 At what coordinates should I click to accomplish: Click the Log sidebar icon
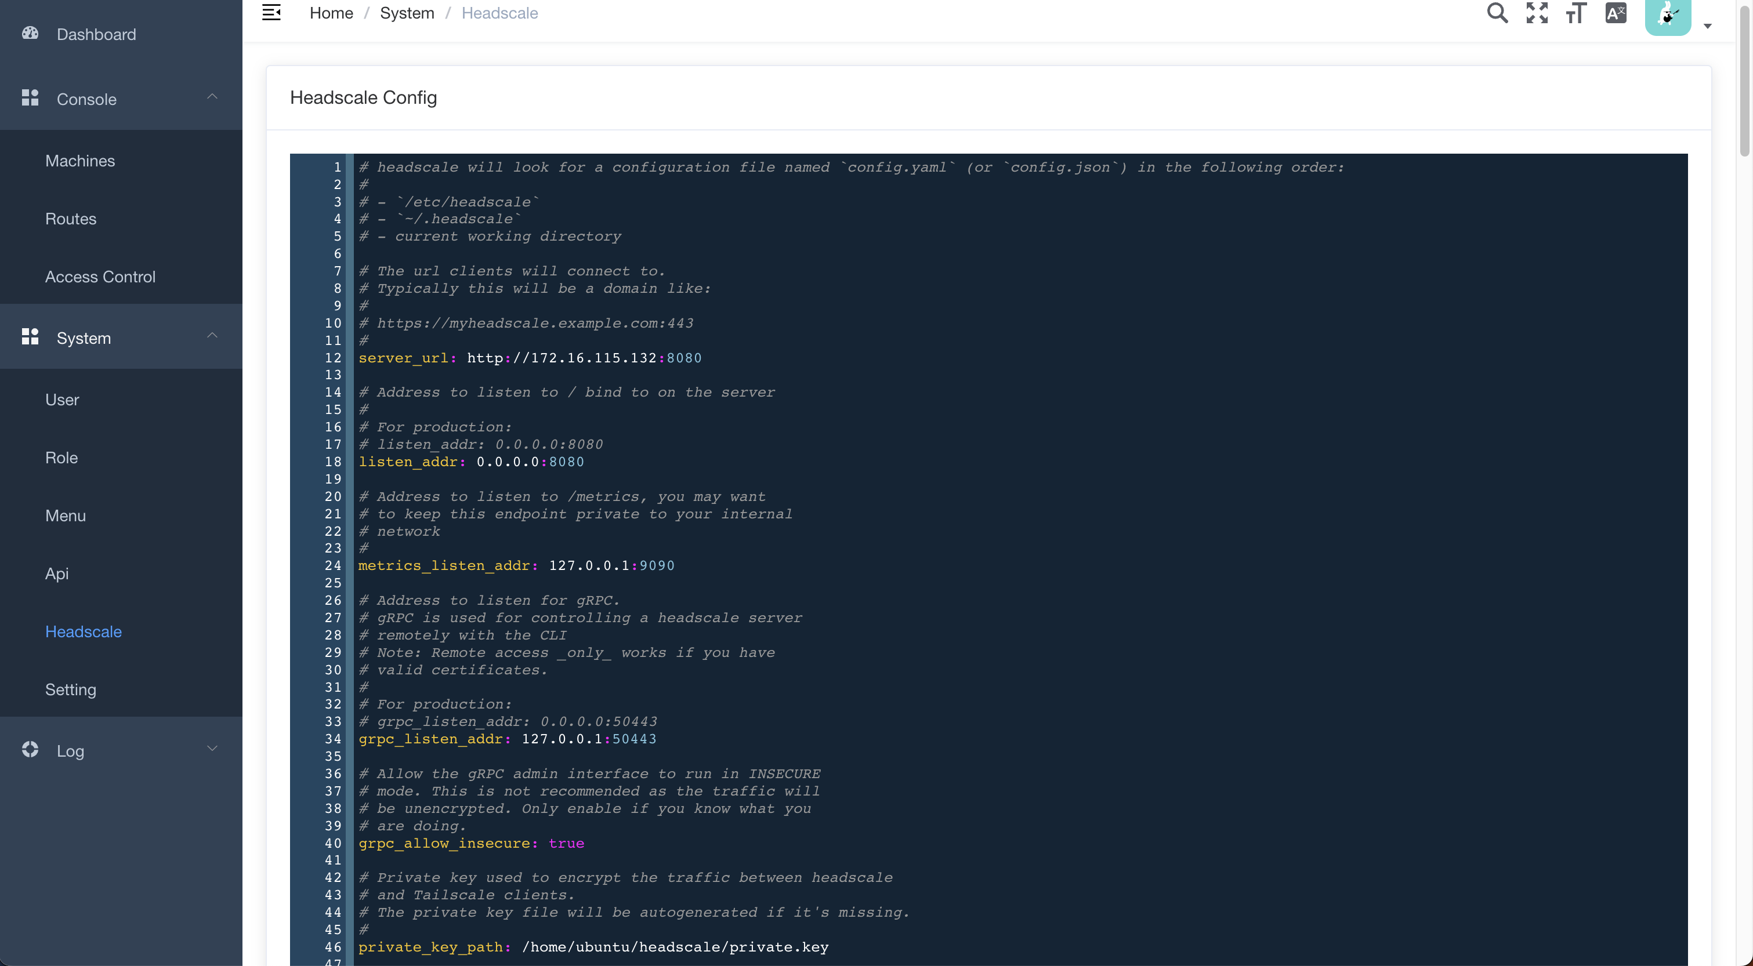(30, 750)
